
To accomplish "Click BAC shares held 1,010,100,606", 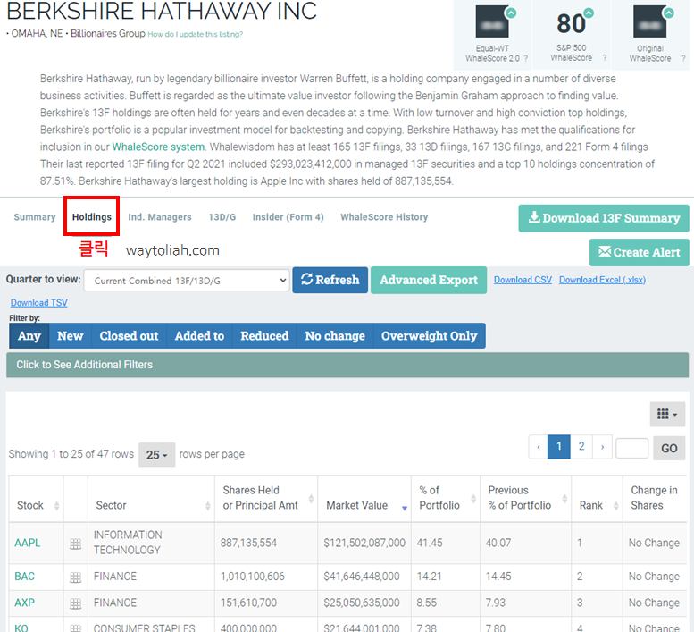I will [252, 577].
